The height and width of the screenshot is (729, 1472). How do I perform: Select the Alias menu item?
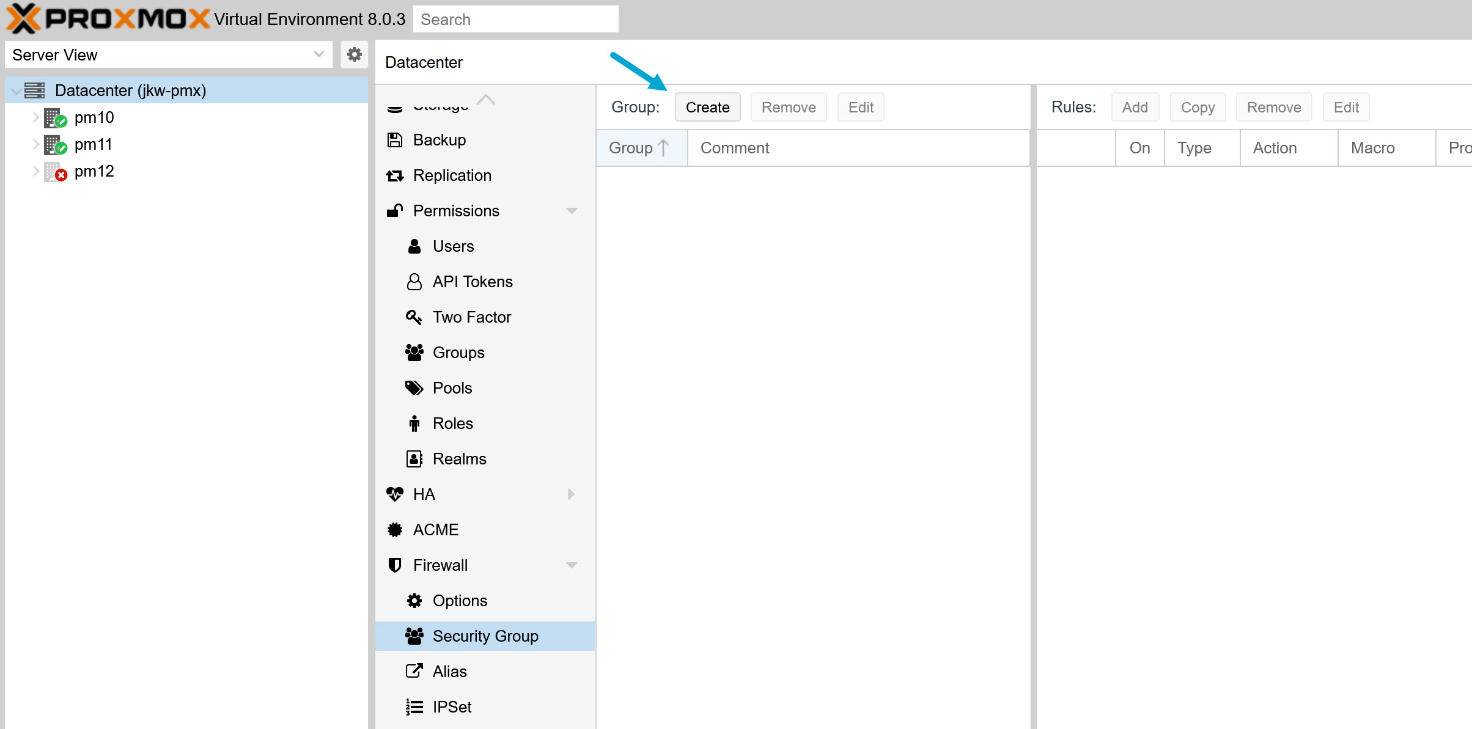[449, 672]
